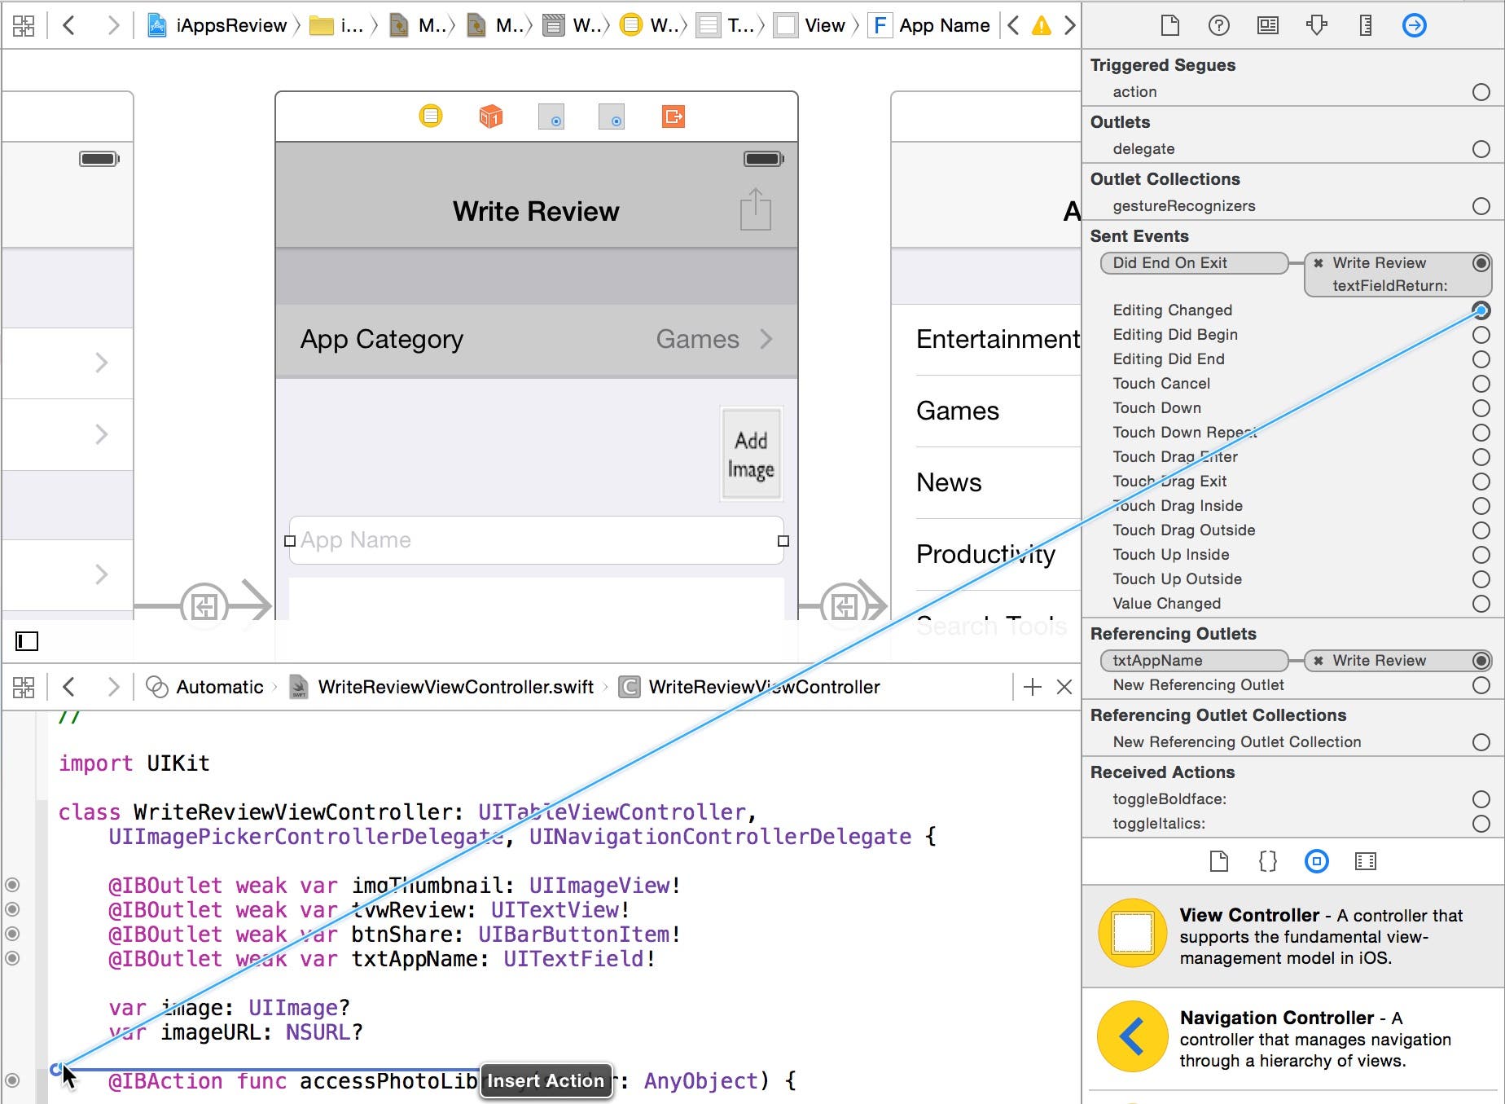
Task: Close the assistant editor
Action: click(1064, 687)
